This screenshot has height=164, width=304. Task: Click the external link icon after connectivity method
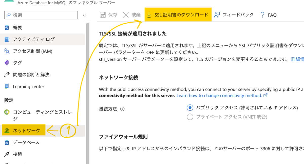tap(265, 96)
